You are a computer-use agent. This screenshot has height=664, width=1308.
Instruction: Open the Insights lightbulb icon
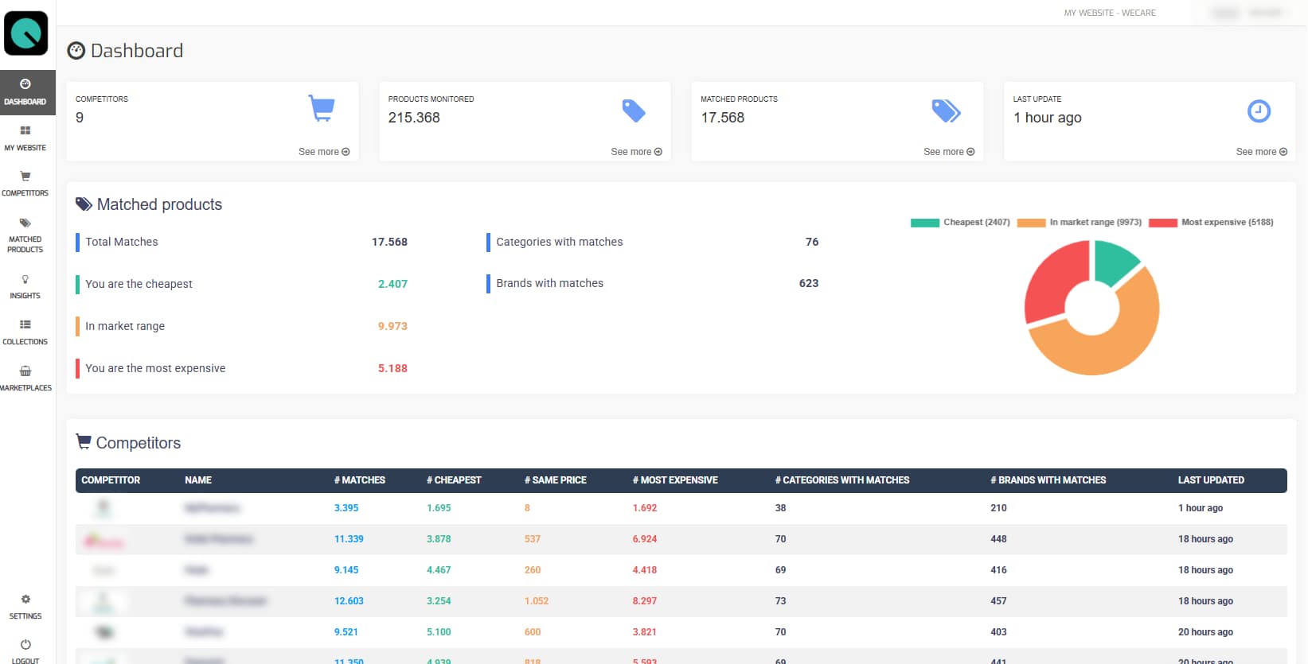coord(25,286)
